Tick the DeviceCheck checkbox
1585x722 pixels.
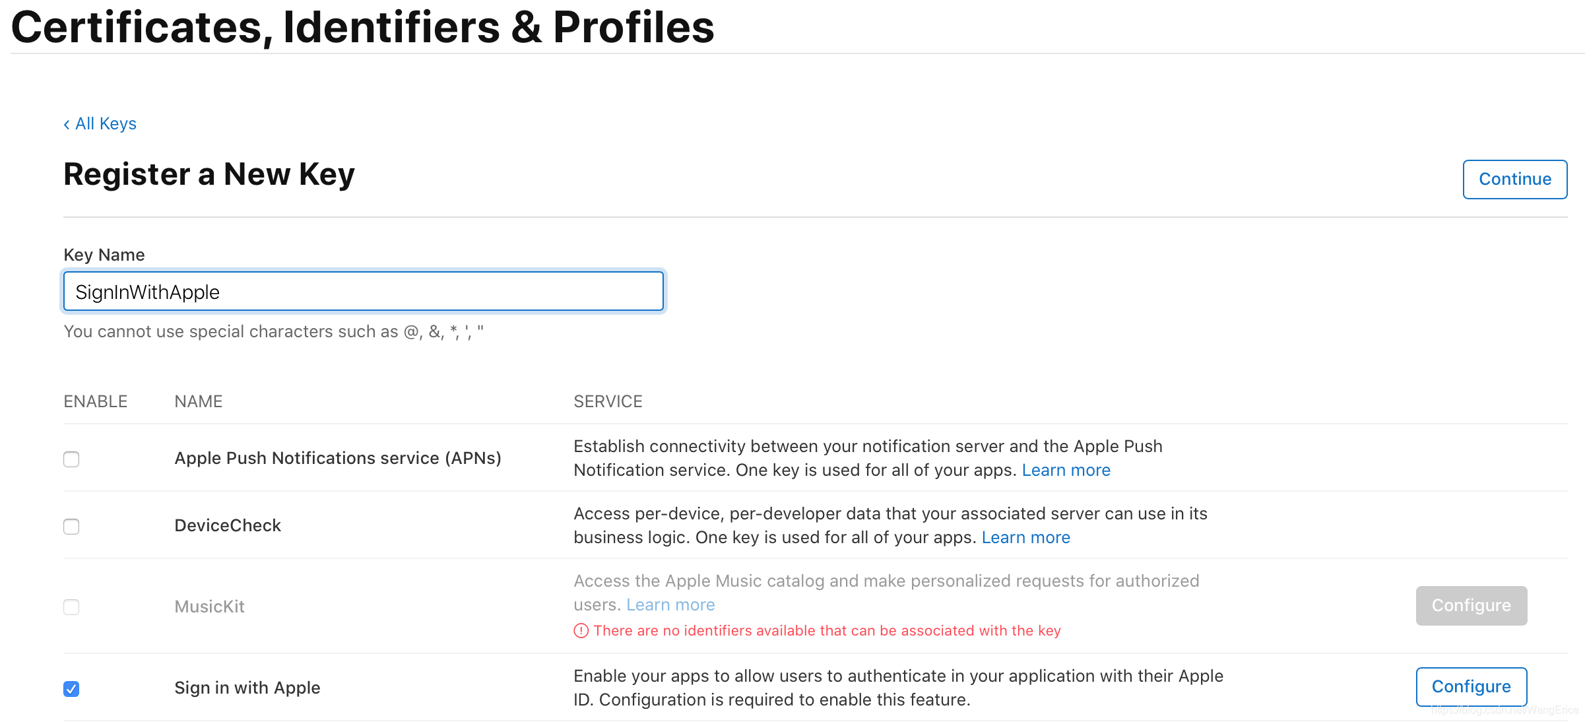(x=71, y=526)
